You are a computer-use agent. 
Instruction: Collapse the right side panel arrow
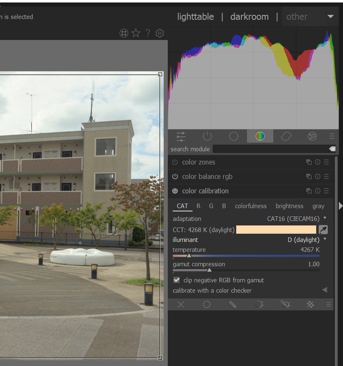point(341,206)
